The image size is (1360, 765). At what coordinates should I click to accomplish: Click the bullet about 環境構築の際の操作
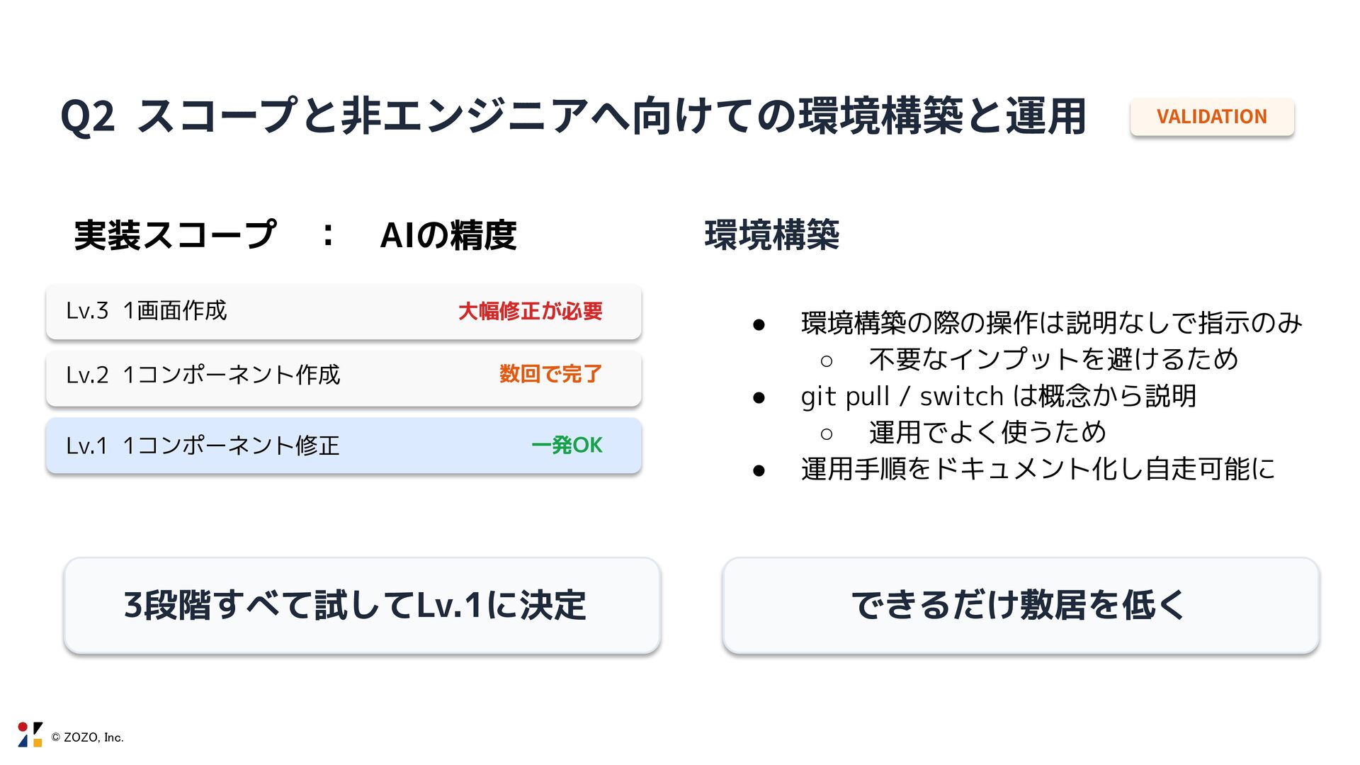1051,323
